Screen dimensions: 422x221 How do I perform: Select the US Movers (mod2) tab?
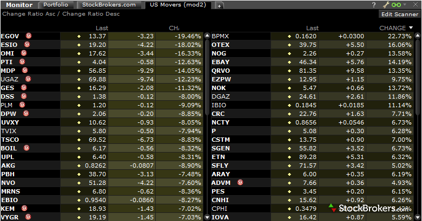[178, 5]
